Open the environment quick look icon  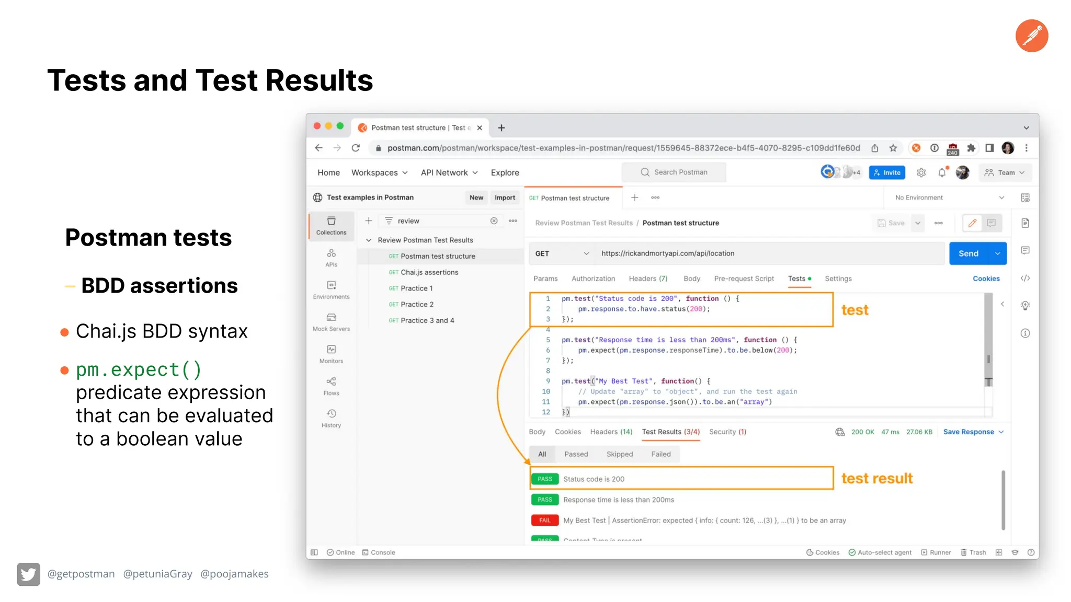(x=1025, y=198)
